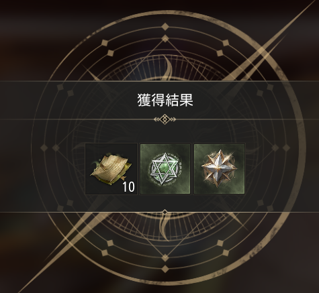Select the parchment scroll reward item
Viewport: 319px width, 293px height.
pos(111,169)
